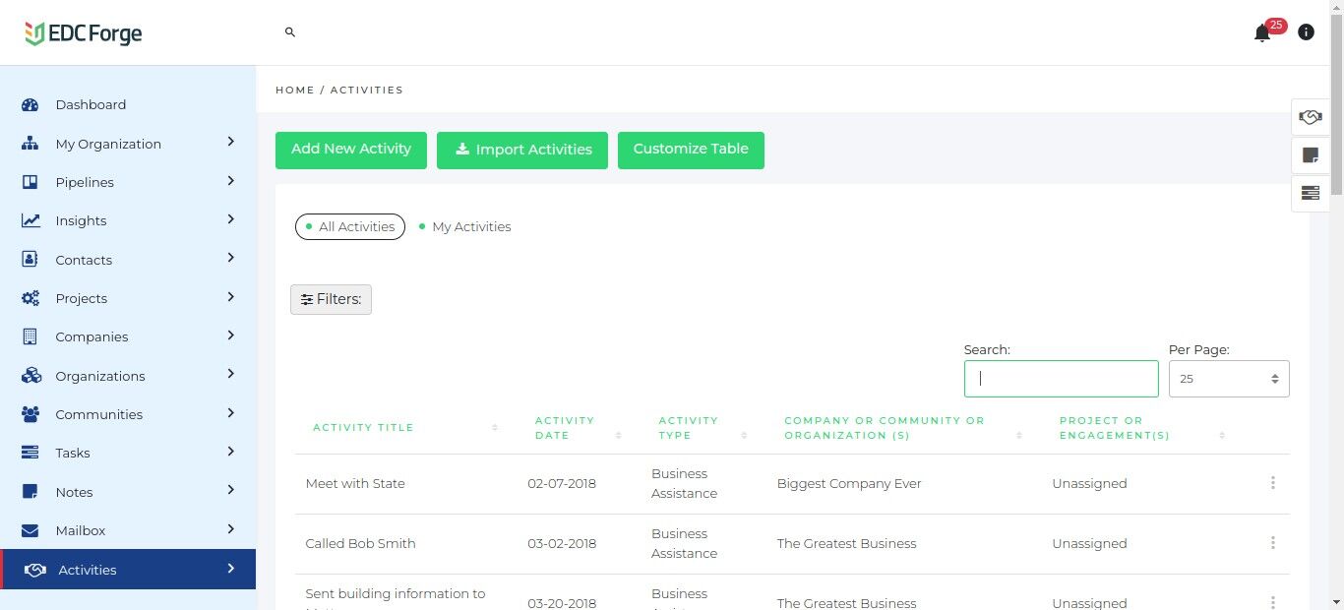Select the All Activities view
This screenshot has width=1344, height=610.
[350, 226]
